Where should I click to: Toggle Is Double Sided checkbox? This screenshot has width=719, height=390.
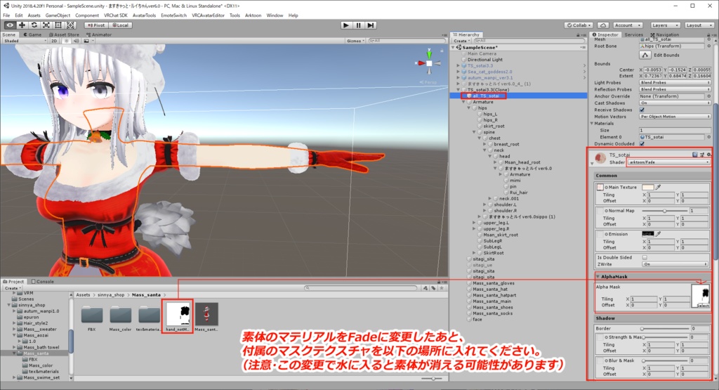click(645, 257)
